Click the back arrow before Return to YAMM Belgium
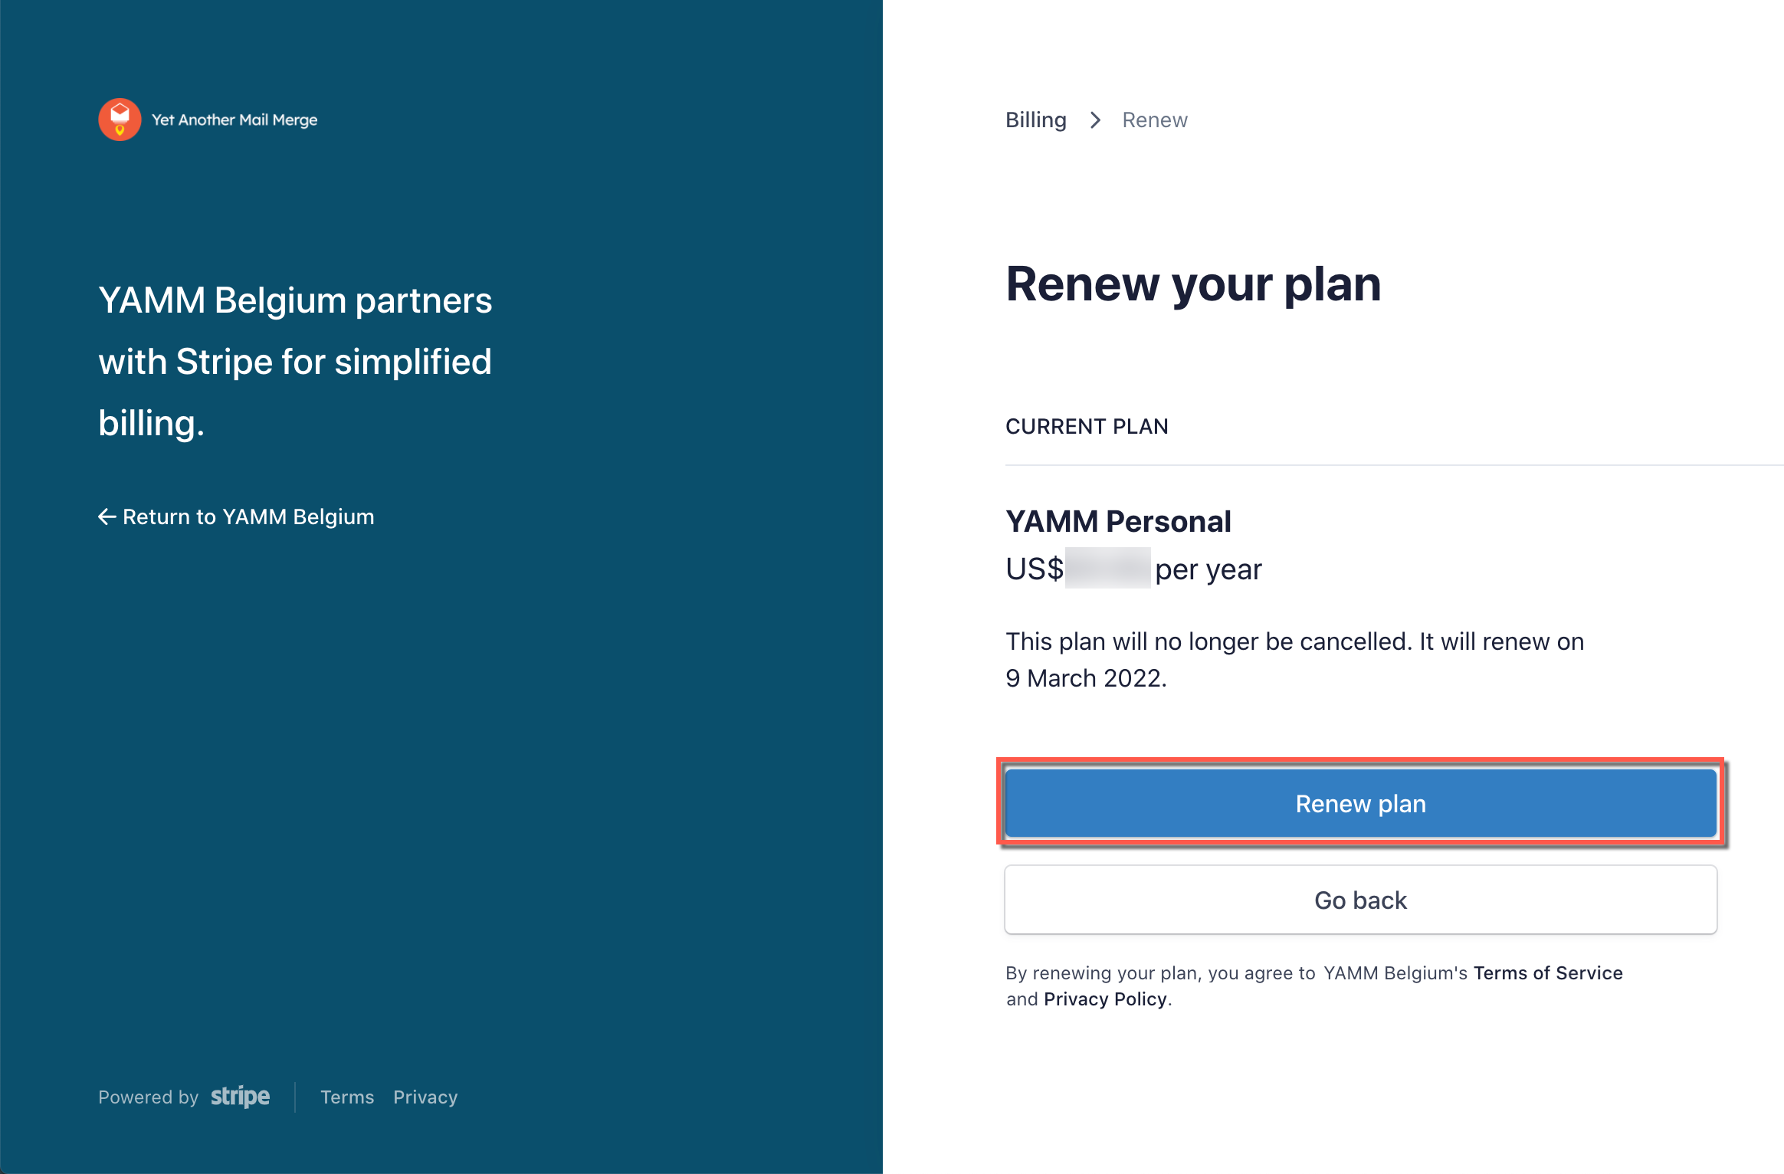This screenshot has height=1174, width=1784. (107, 516)
